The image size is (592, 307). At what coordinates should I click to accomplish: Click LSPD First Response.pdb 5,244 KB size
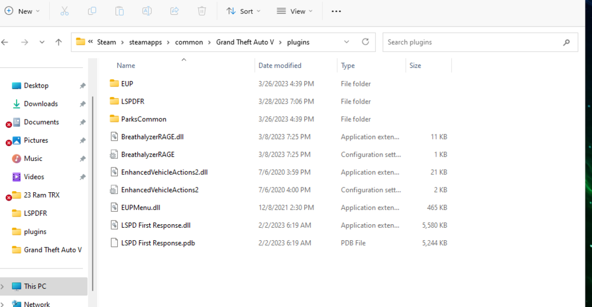pyautogui.click(x=435, y=243)
